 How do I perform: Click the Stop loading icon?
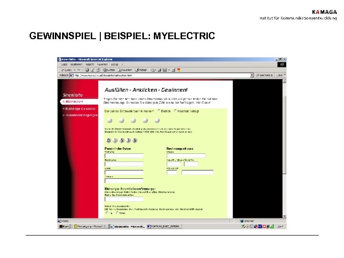[87, 70]
